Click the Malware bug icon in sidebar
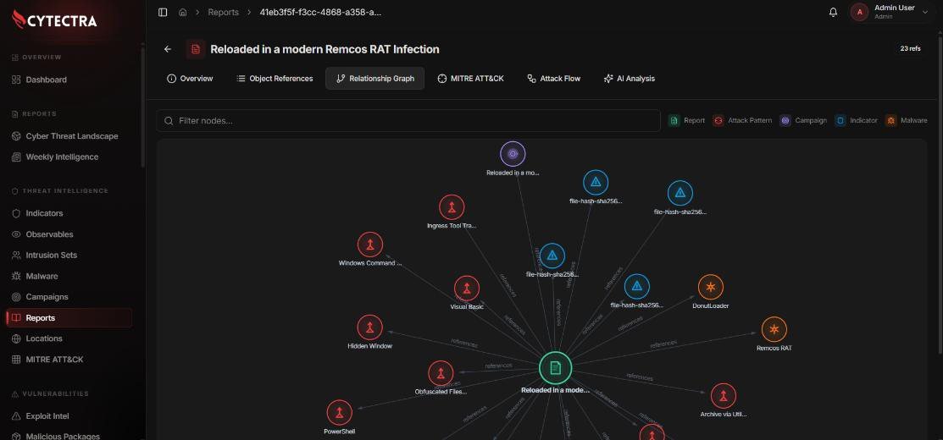This screenshot has width=943, height=440. point(16,276)
